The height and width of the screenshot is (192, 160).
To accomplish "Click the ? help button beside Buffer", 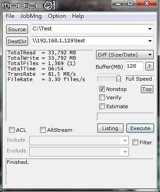I will pos(149,66).
